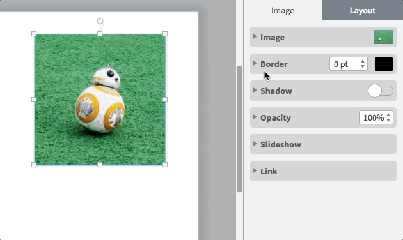Decrease opacity with down arrow

point(388,120)
